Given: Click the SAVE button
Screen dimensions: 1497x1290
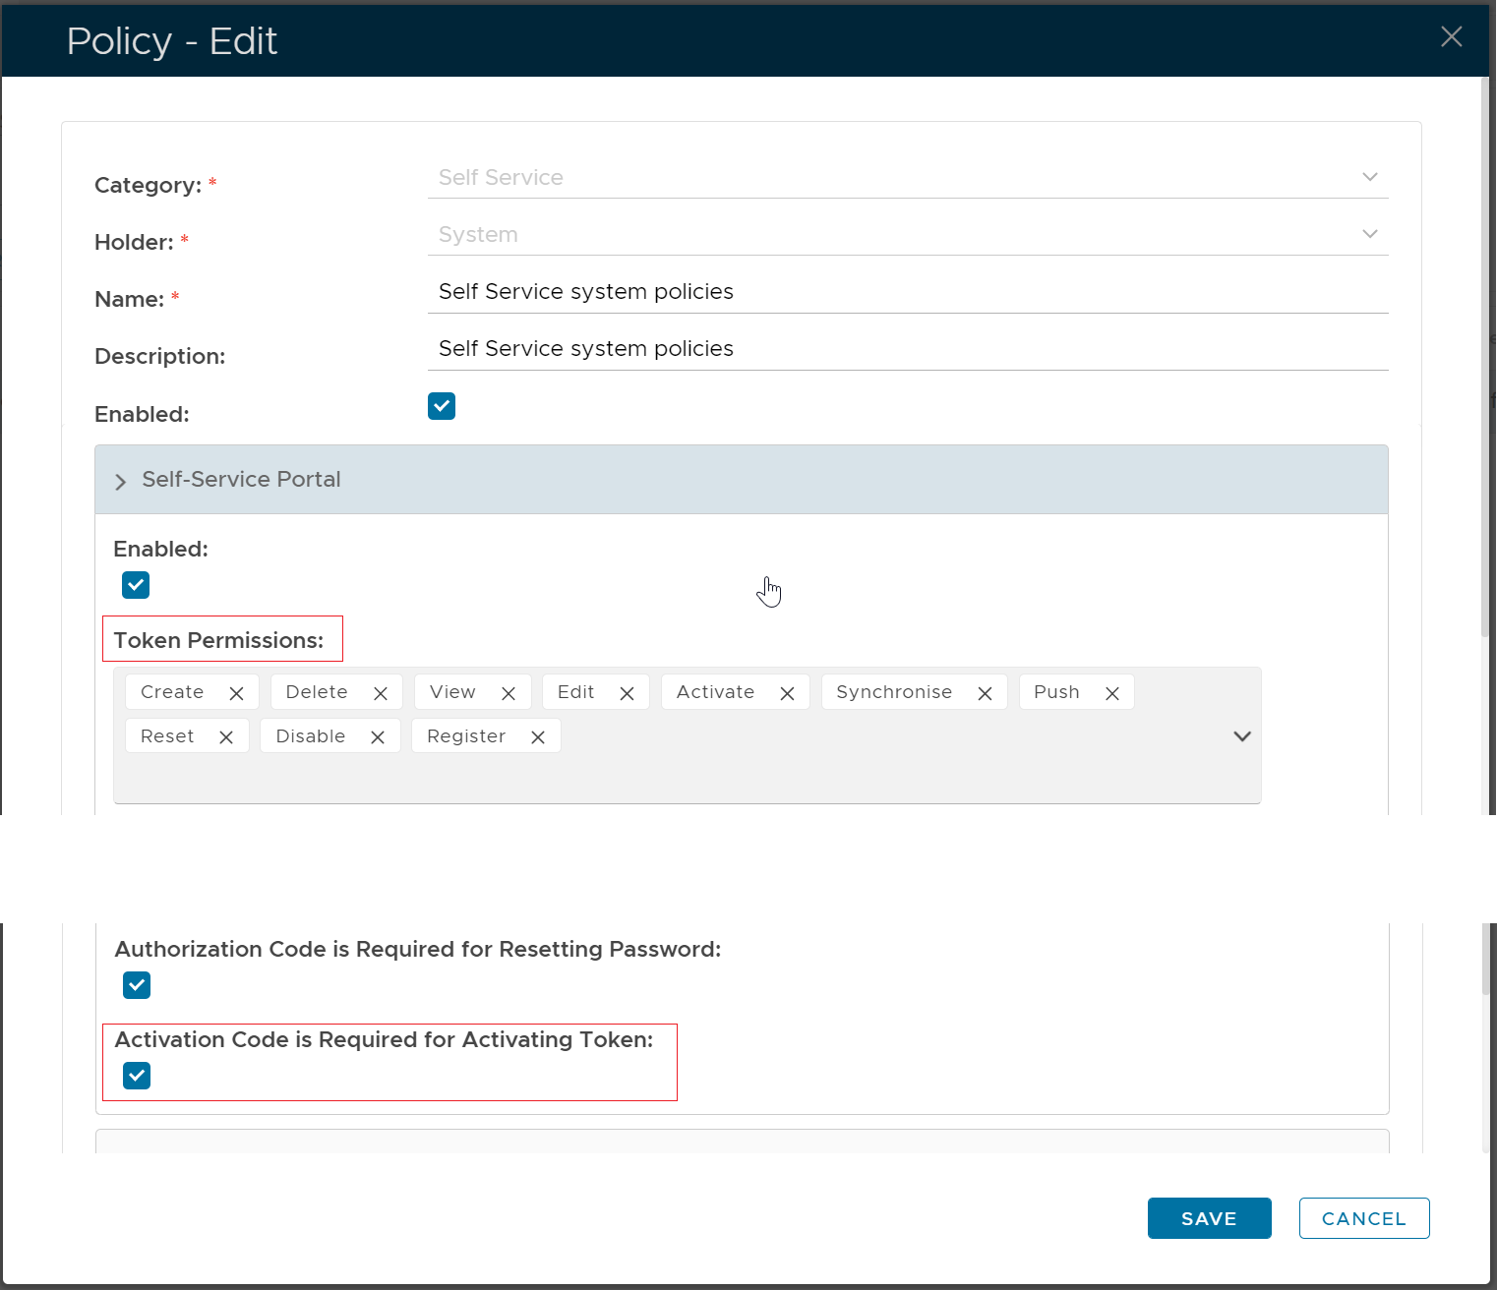Looking at the screenshot, I should tap(1209, 1218).
